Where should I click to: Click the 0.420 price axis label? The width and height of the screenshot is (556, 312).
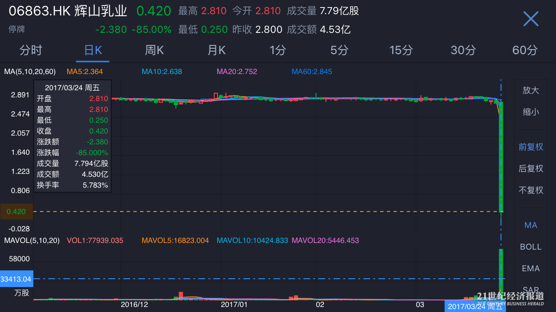[16, 211]
